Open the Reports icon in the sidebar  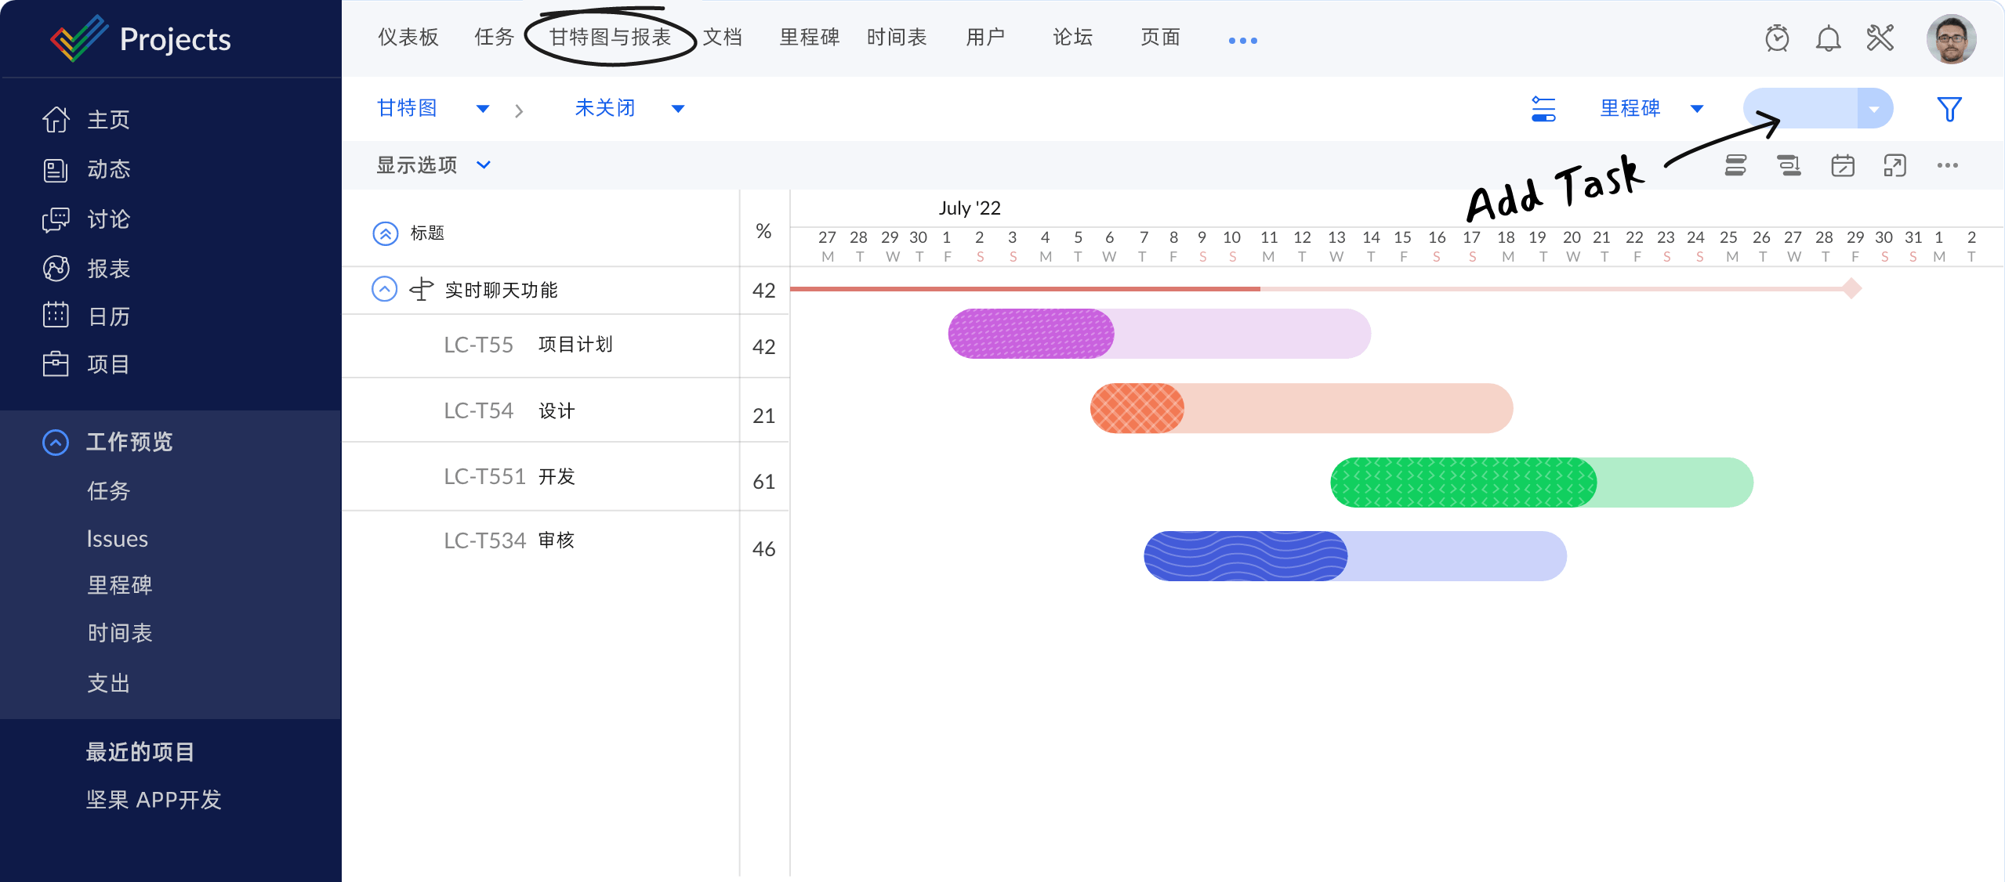point(56,269)
